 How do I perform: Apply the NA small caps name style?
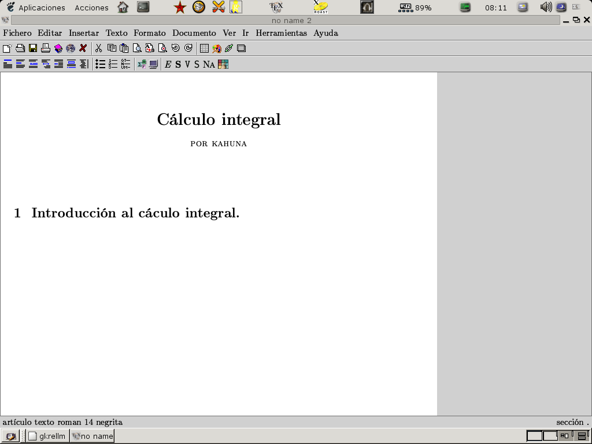[209, 64]
